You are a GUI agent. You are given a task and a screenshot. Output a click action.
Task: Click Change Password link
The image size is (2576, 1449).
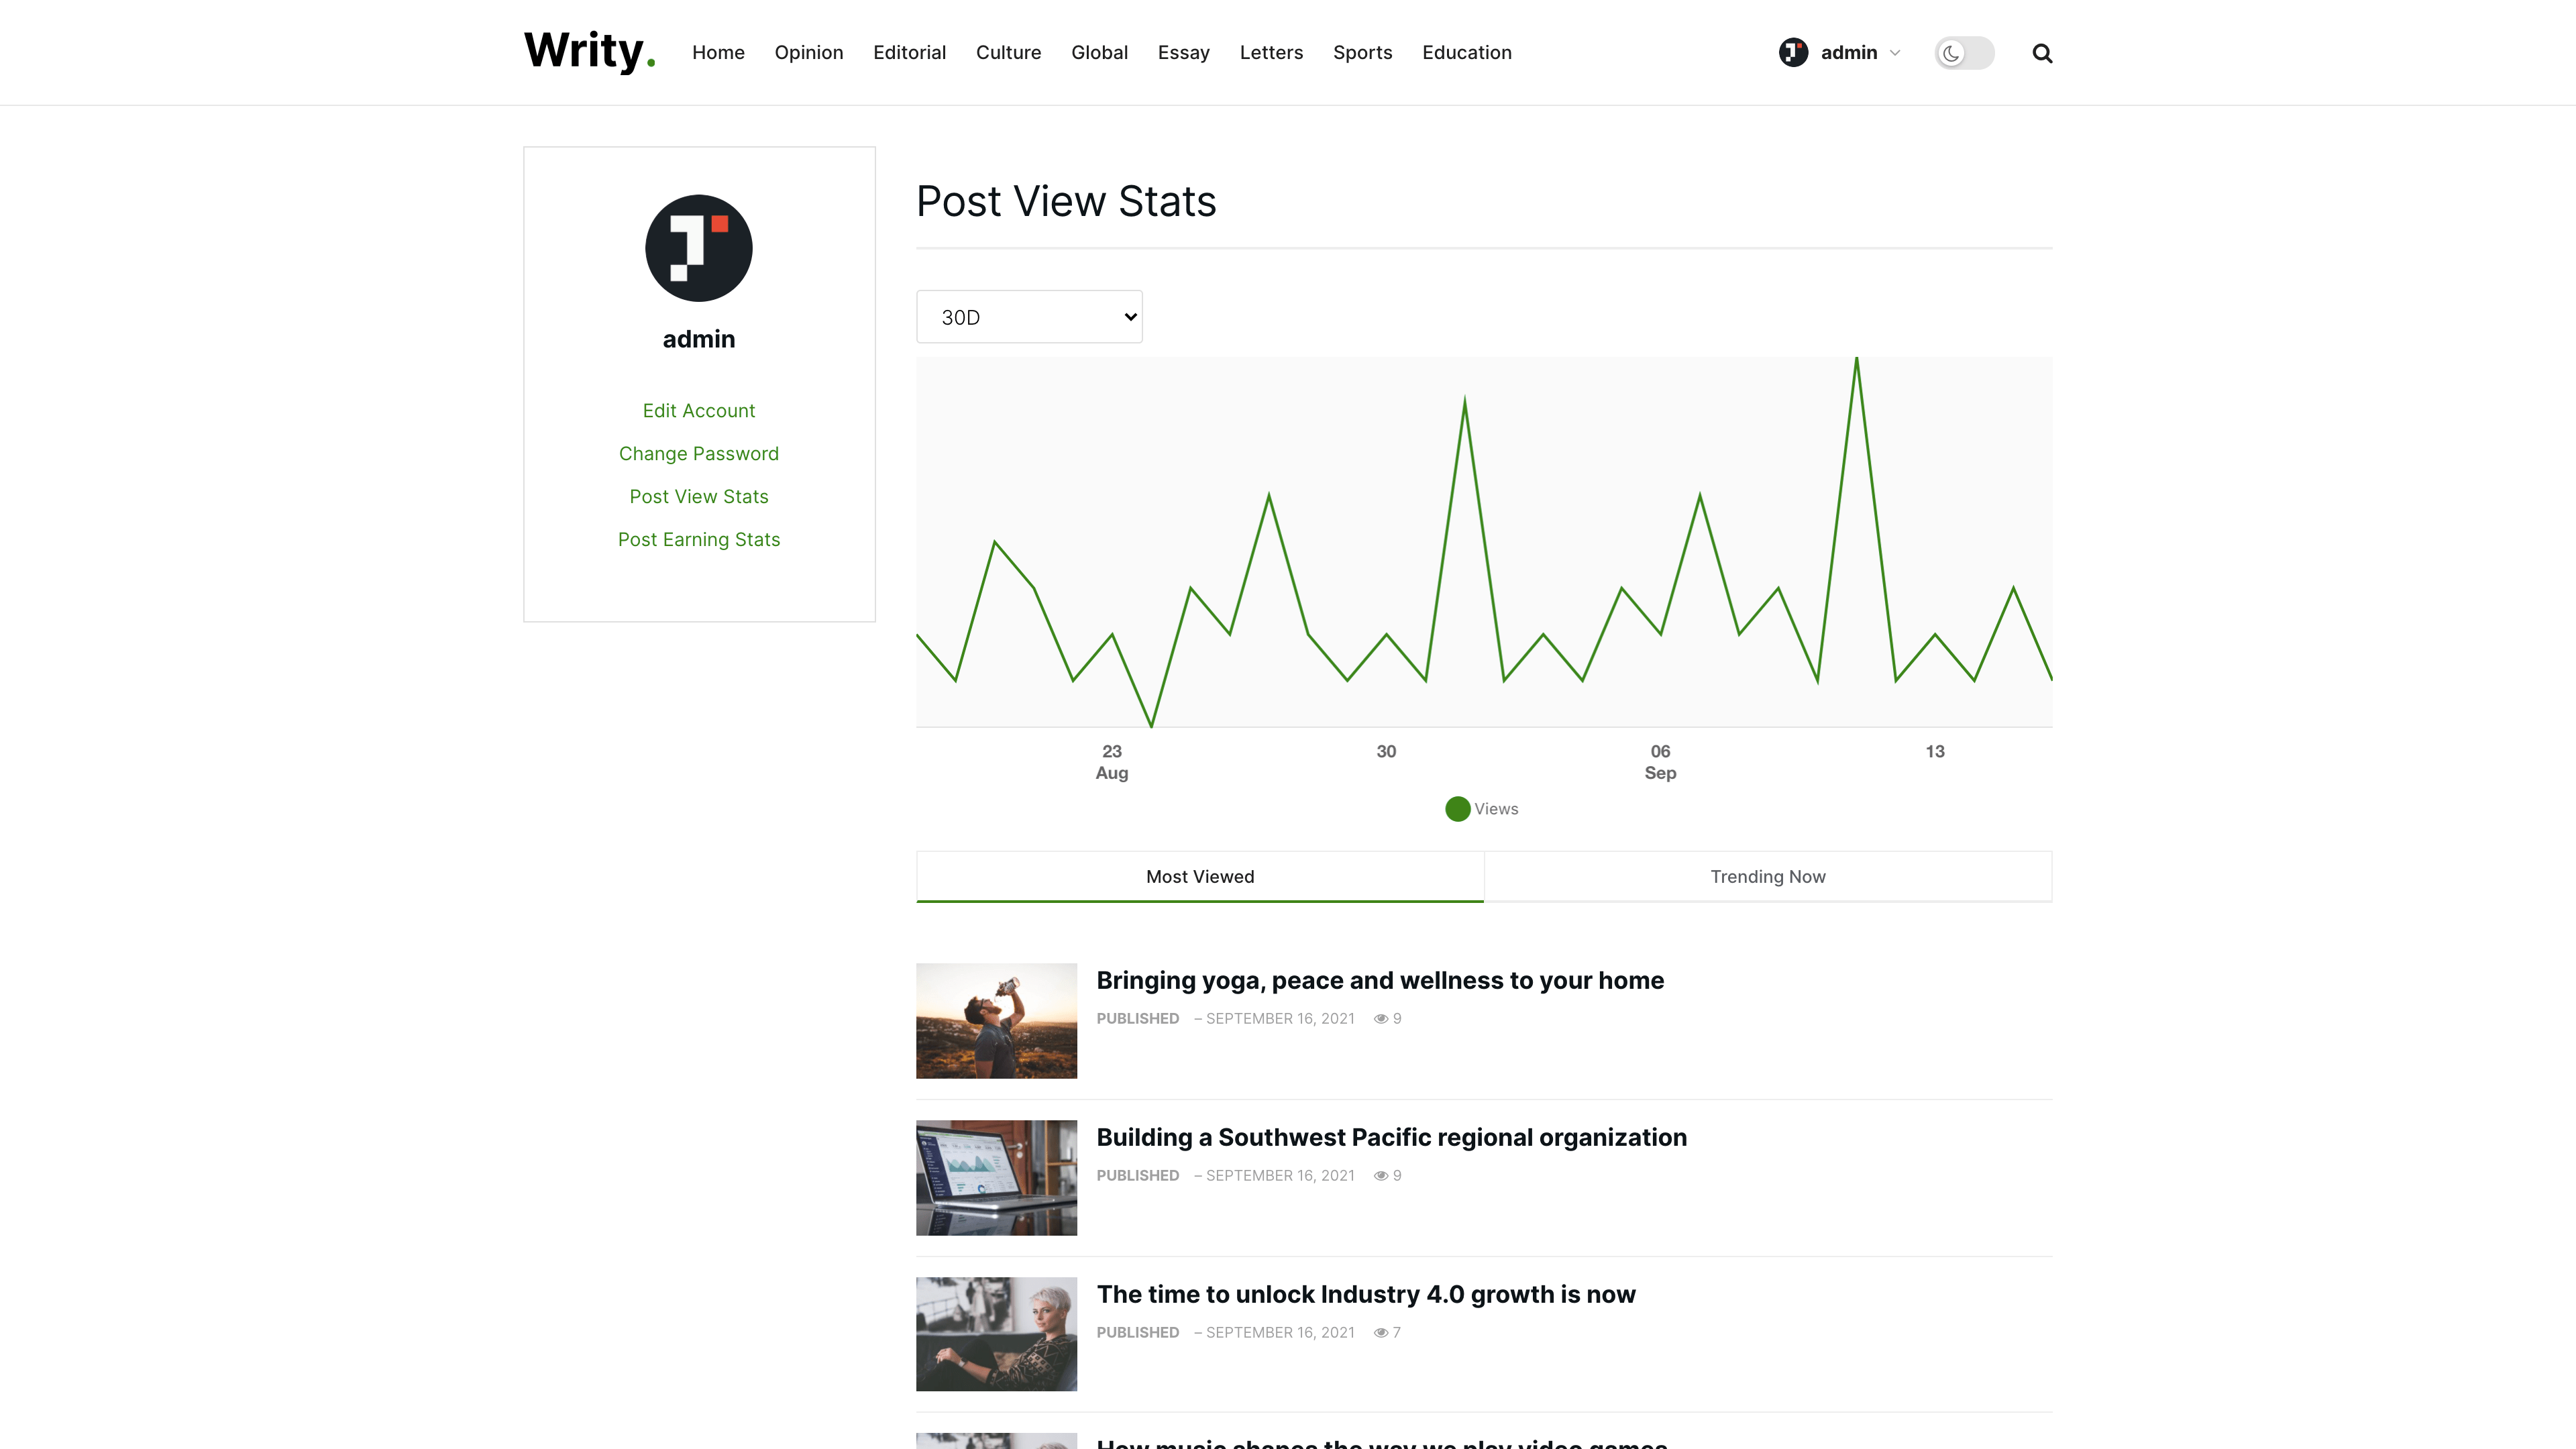pyautogui.click(x=698, y=453)
